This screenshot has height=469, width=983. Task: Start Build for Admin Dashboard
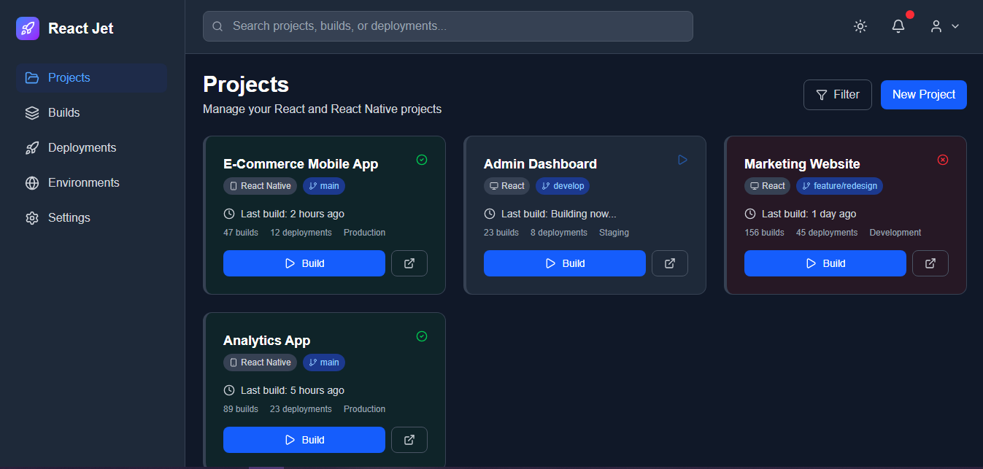point(565,263)
